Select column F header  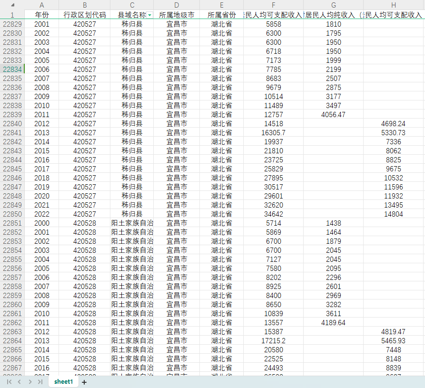(x=273, y=5)
